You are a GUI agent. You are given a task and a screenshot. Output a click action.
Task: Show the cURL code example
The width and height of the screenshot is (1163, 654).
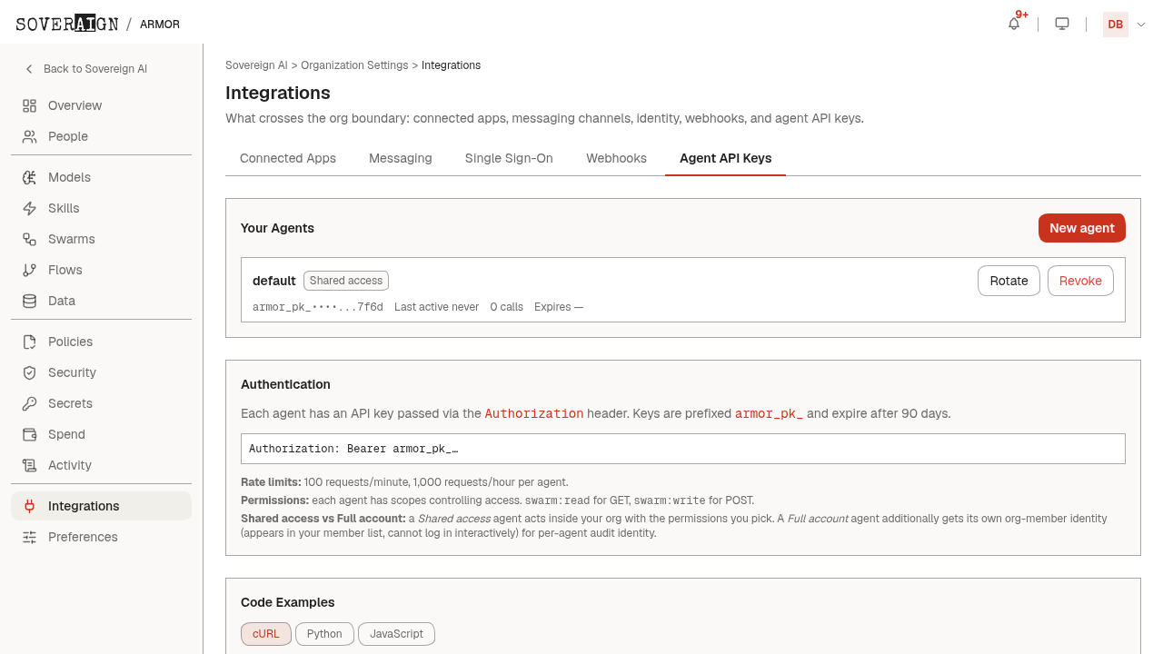click(x=266, y=634)
